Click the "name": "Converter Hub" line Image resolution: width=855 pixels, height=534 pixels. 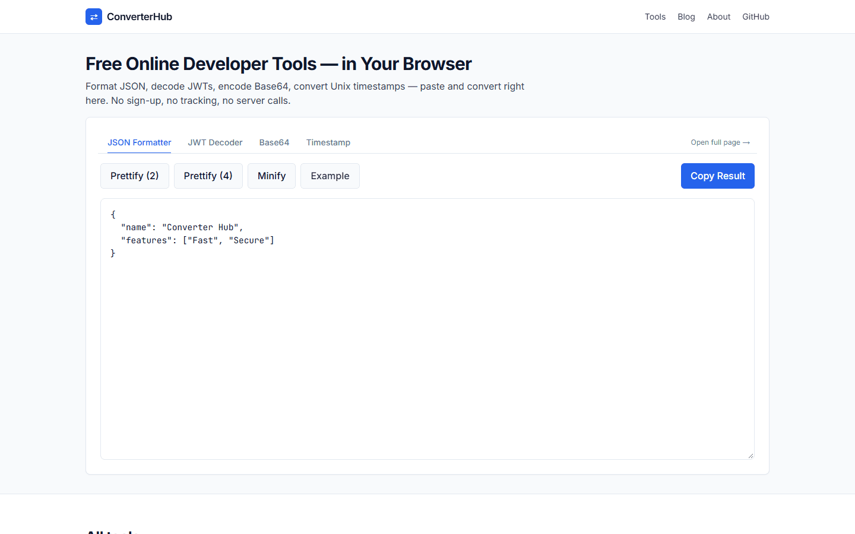click(182, 227)
